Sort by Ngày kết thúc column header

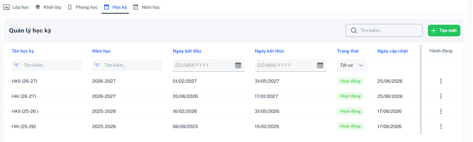point(270,51)
